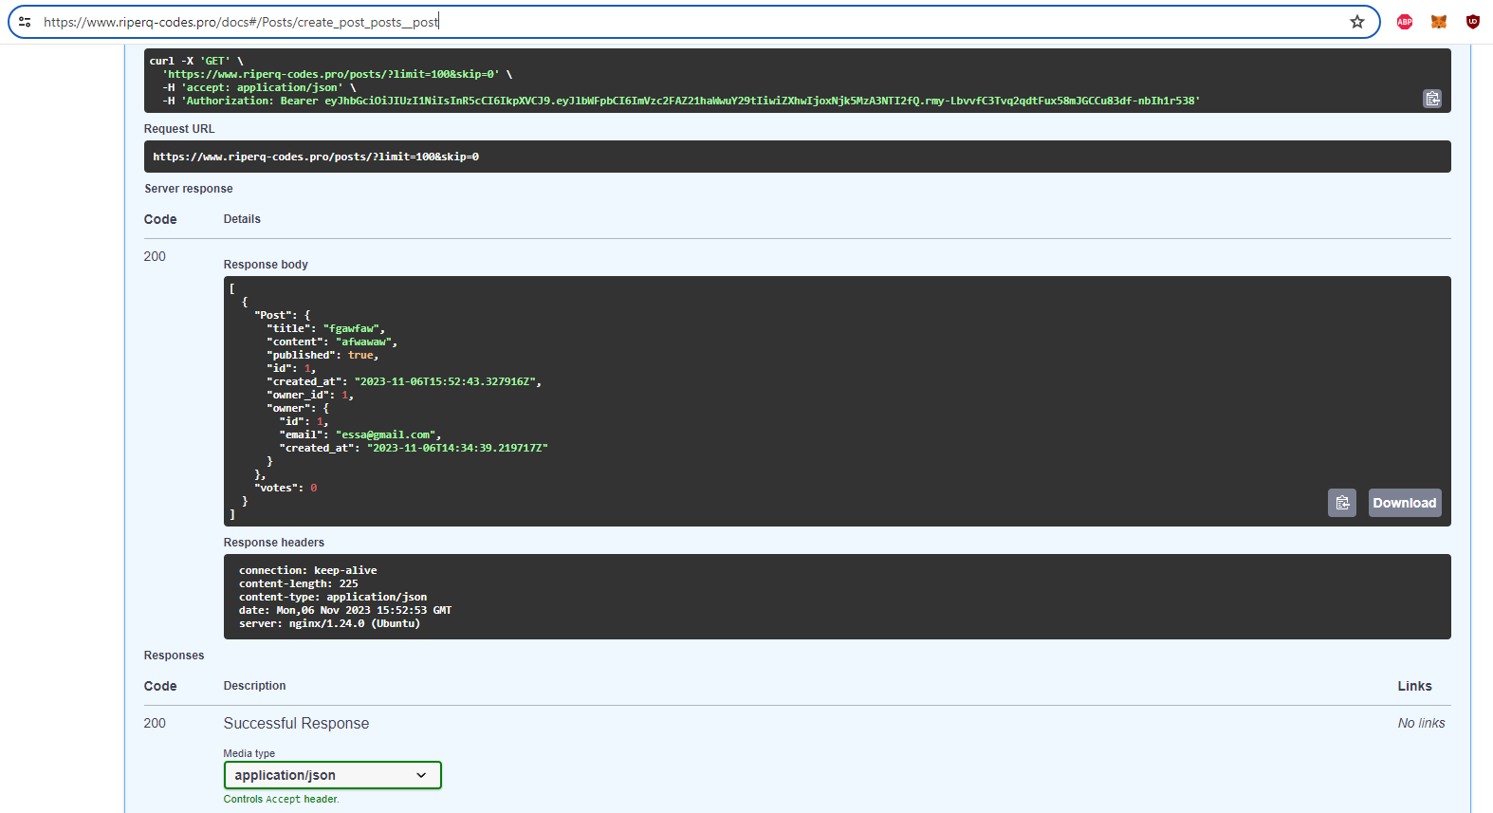Open the application/json media type dropdown
The height and width of the screenshot is (813, 1493).
click(333, 775)
